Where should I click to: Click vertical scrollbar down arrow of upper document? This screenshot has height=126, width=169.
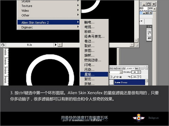136,40
